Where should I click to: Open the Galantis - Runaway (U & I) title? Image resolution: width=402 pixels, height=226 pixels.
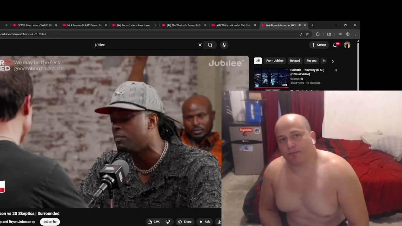click(307, 72)
